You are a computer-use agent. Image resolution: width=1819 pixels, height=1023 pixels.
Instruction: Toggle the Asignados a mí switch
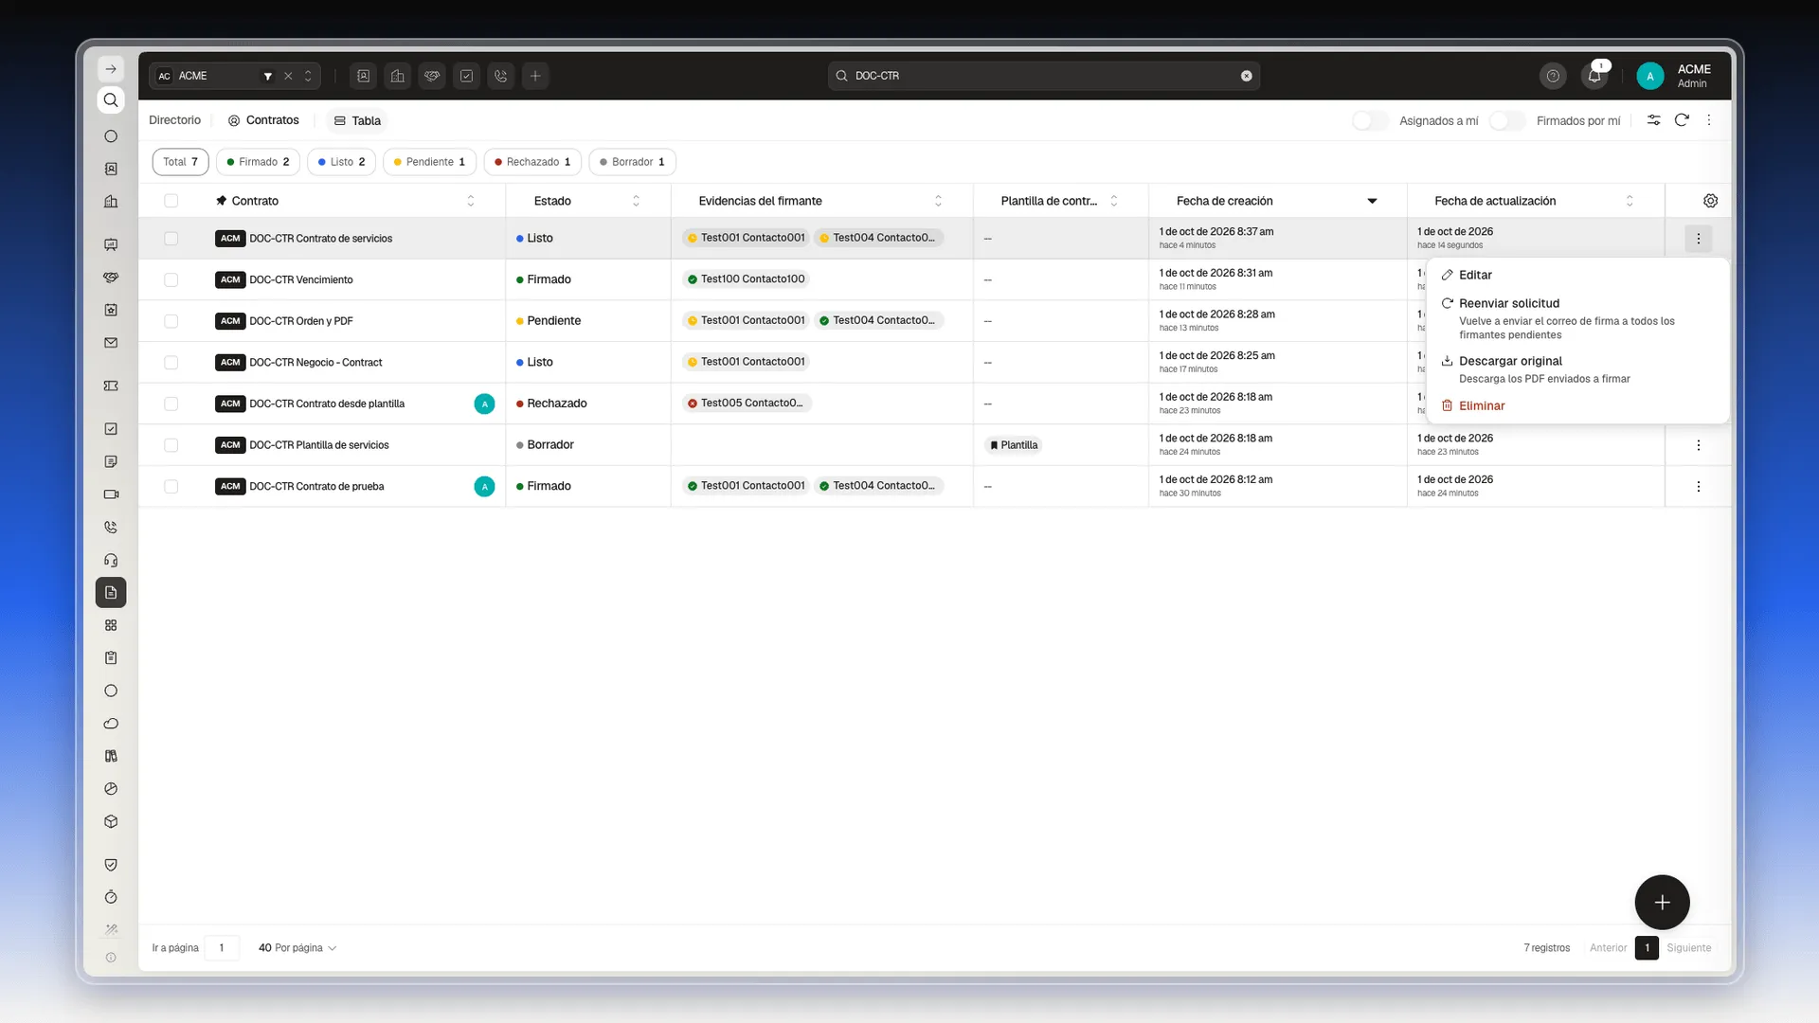tap(1369, 120)
